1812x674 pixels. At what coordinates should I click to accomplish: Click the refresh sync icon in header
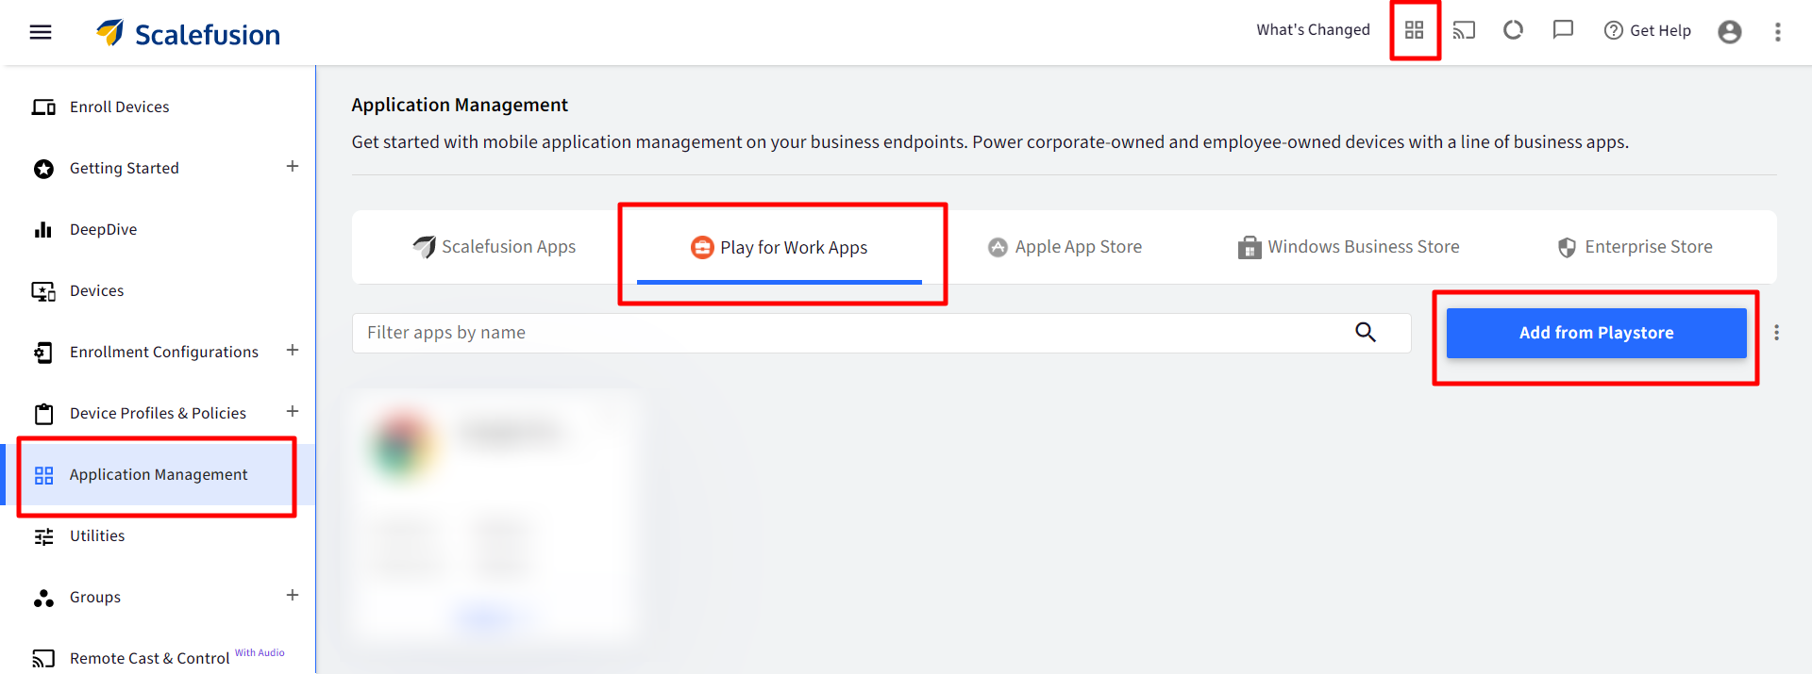(1514, 30)
